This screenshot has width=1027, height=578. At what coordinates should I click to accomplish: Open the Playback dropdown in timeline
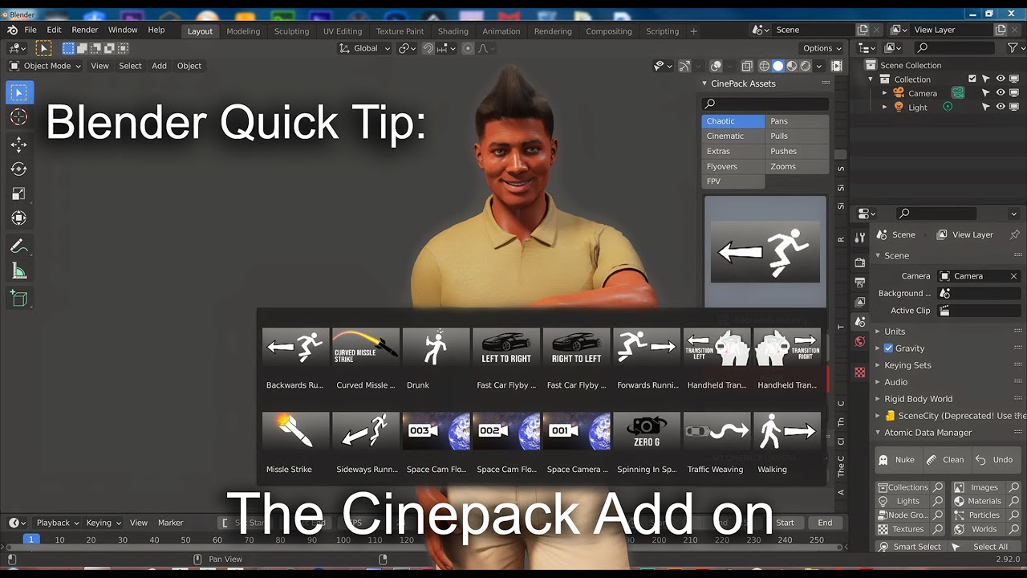click(58, 523)
